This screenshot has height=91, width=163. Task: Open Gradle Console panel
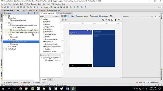153,83
